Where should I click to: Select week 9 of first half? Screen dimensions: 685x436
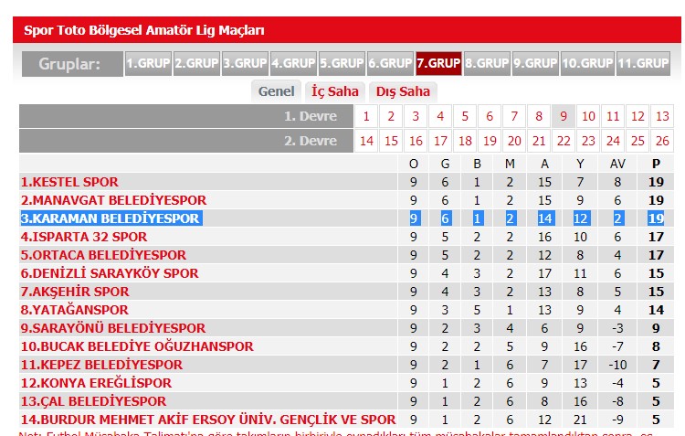[x=564, y=116]
